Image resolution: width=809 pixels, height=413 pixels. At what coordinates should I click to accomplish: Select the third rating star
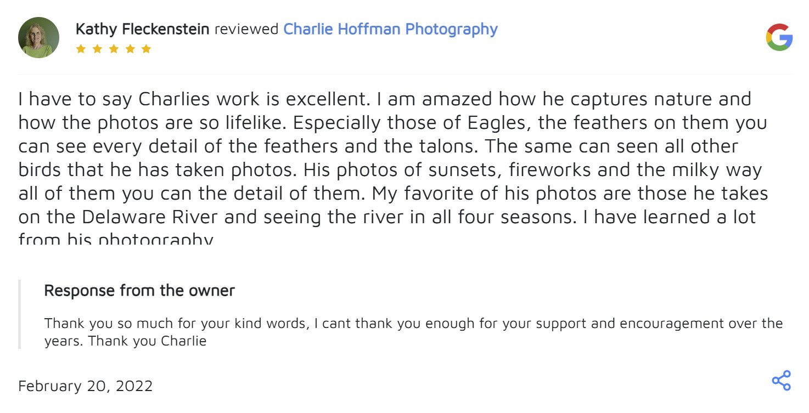click(x=113, y=49)
